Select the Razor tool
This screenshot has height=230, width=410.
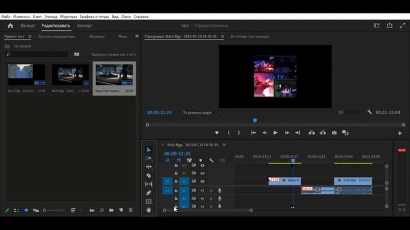coord(149,176)
